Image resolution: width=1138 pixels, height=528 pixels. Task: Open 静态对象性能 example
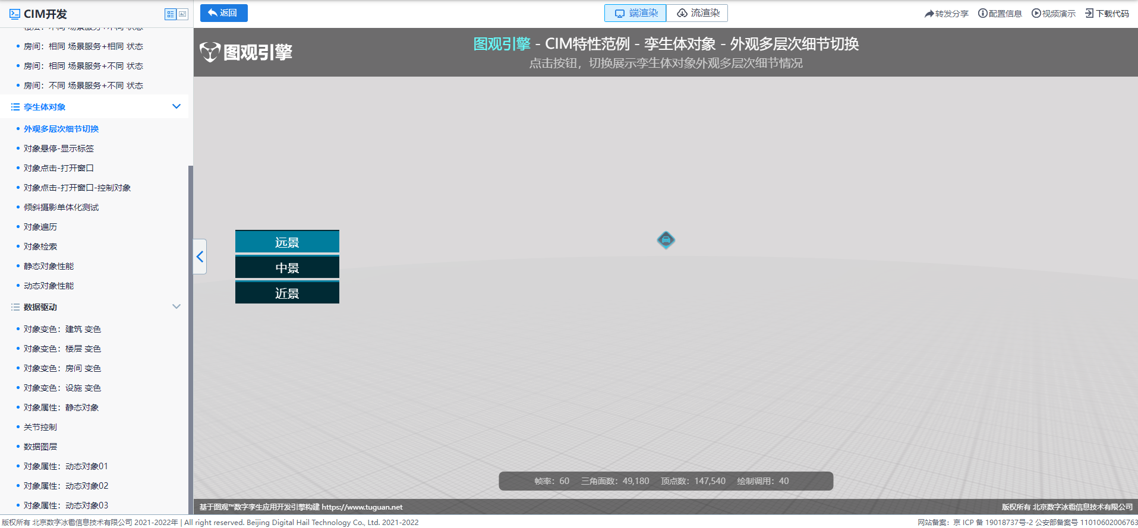tap(49, 266)
